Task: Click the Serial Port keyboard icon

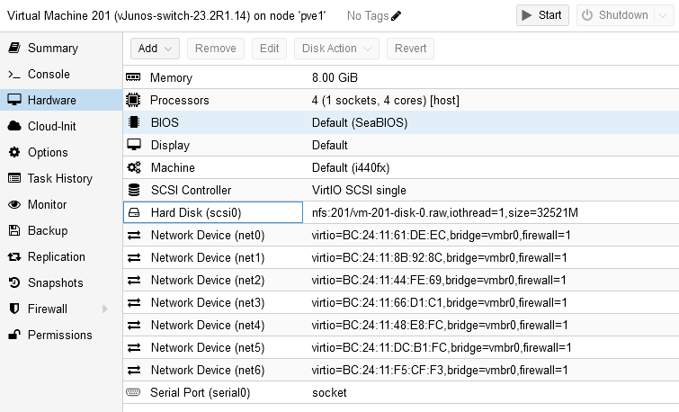Action: 133,392
